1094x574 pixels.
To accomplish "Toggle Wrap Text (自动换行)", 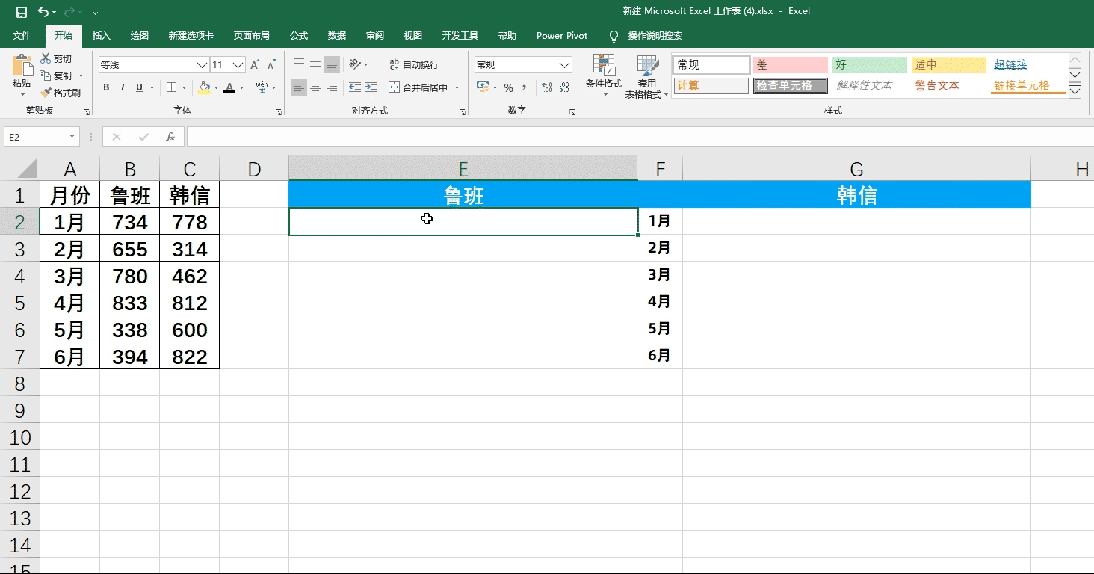I will pyautogui.click(x=414, y=65).
